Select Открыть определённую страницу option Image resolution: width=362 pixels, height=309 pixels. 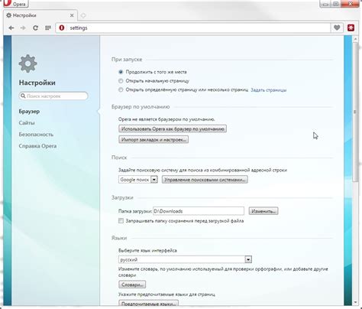click(121, 89)
